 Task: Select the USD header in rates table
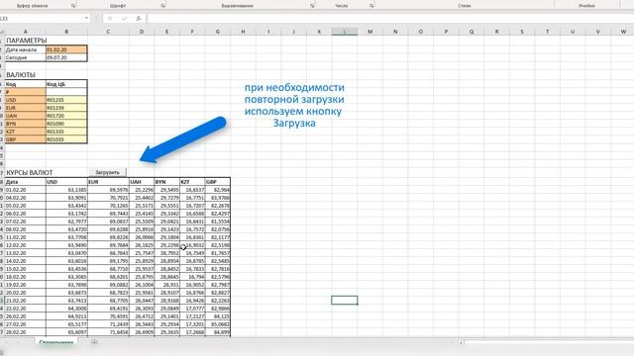pyautogui.click(x=66, y=182)
